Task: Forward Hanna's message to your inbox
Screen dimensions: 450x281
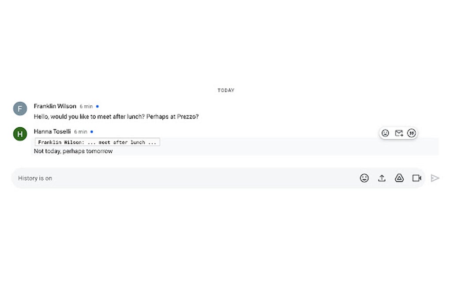Action: tap(398, 133)
